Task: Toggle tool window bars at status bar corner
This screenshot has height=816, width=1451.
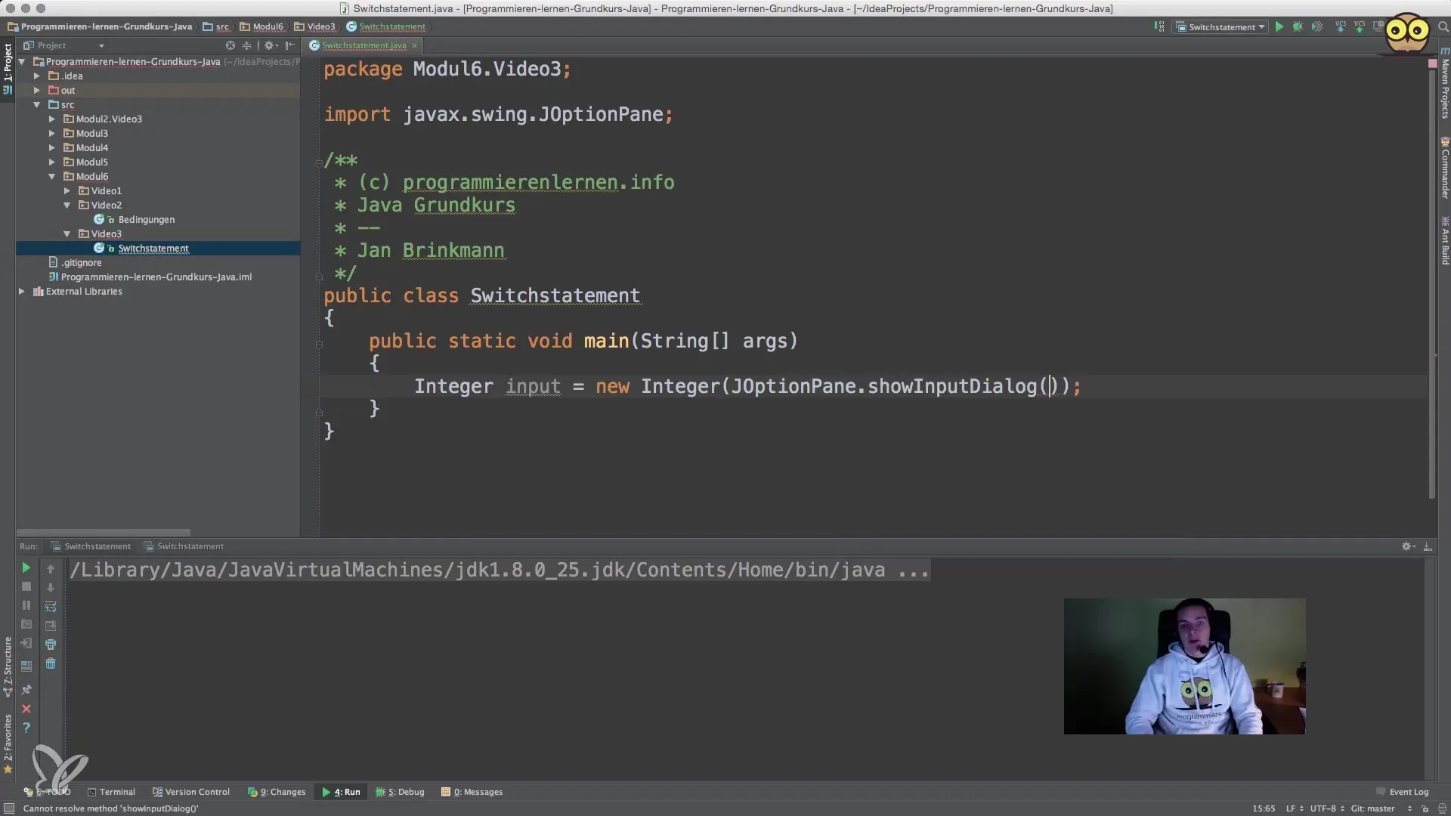Action: [x=8, y=808]
